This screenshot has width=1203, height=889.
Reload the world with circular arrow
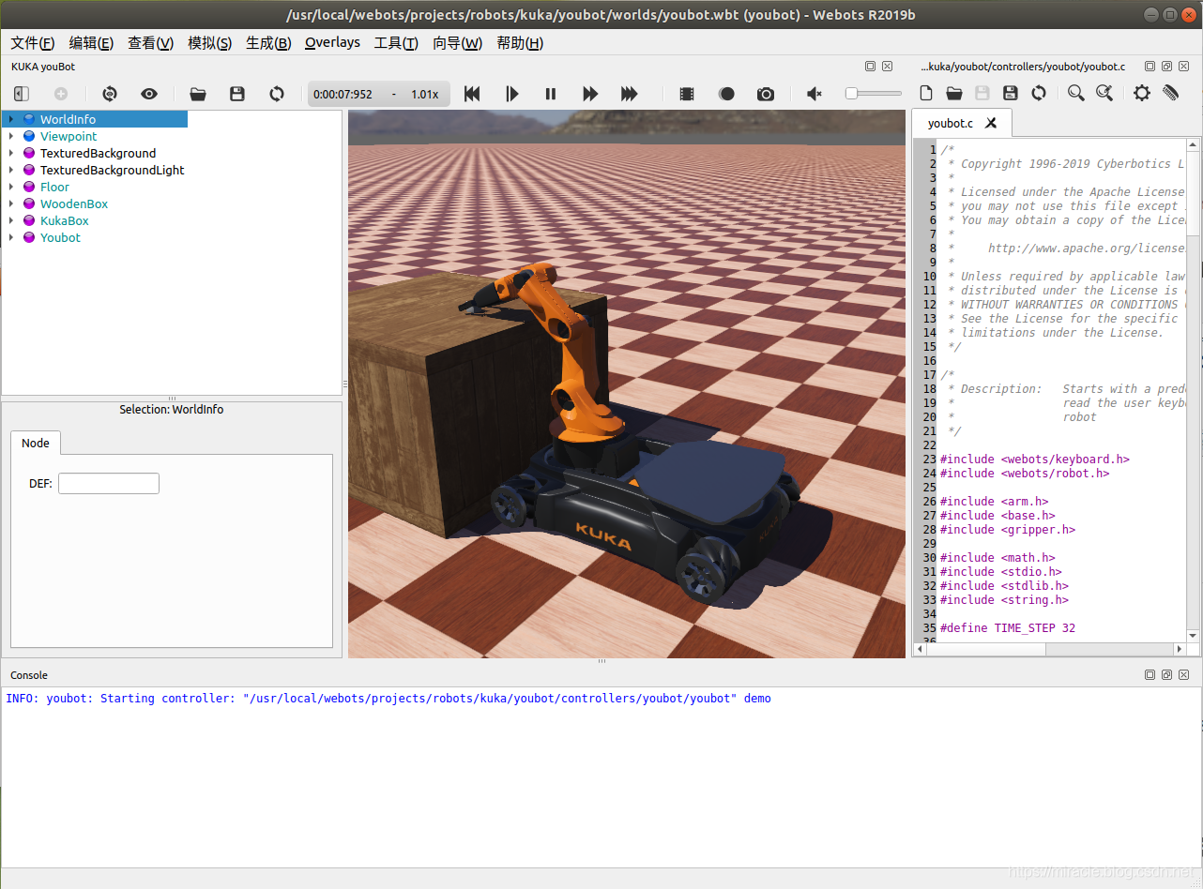pyautogui.click(x=277, y=94)
